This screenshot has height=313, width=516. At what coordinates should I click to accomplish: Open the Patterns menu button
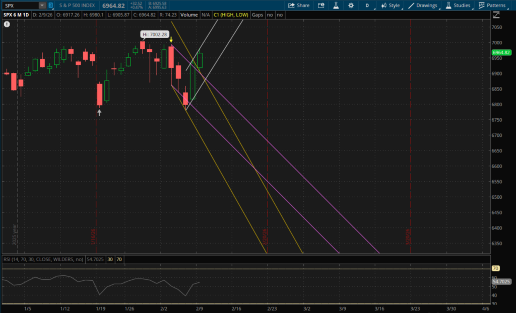coord(493,6)
